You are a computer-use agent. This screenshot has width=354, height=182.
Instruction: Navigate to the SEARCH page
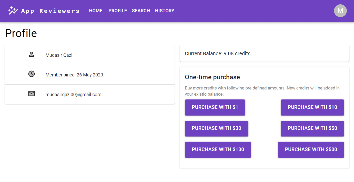(x=141, y=11)
